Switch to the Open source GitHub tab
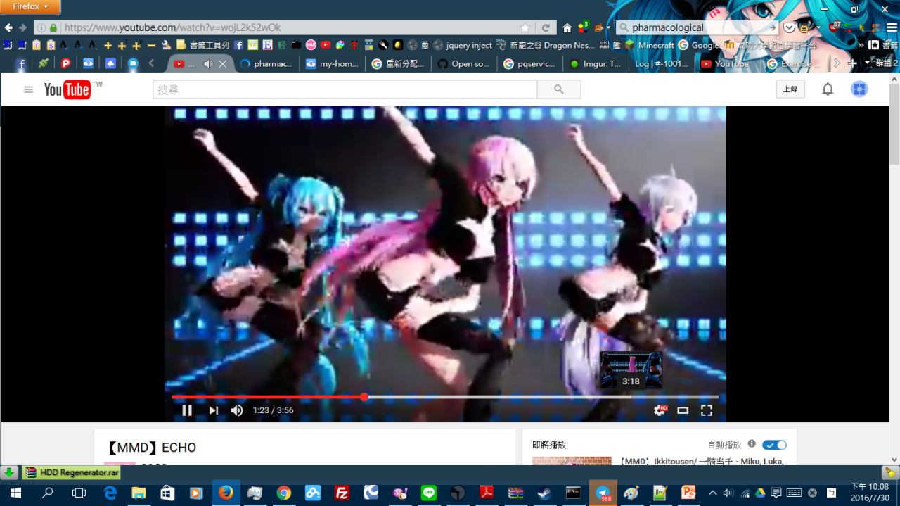This screenshot has width=900, height=506. (463, 63)
